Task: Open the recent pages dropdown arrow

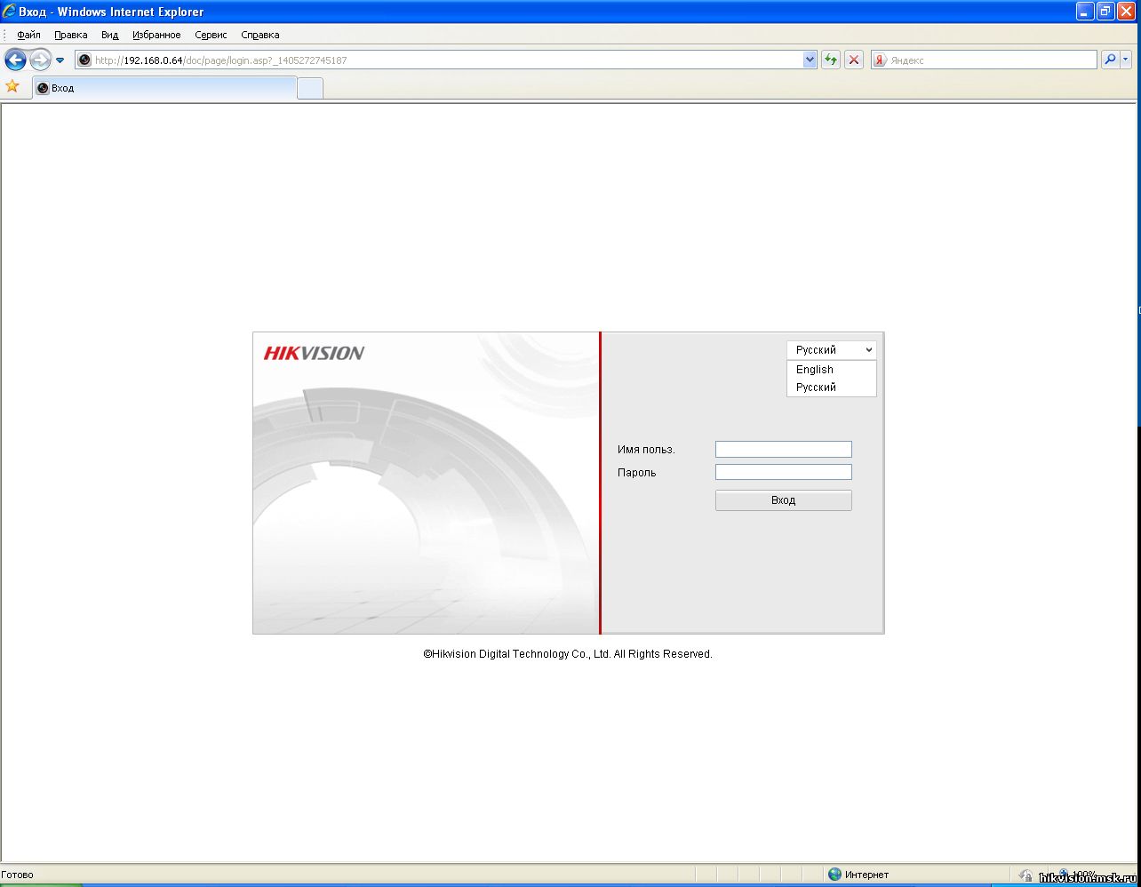Action: 60,60
